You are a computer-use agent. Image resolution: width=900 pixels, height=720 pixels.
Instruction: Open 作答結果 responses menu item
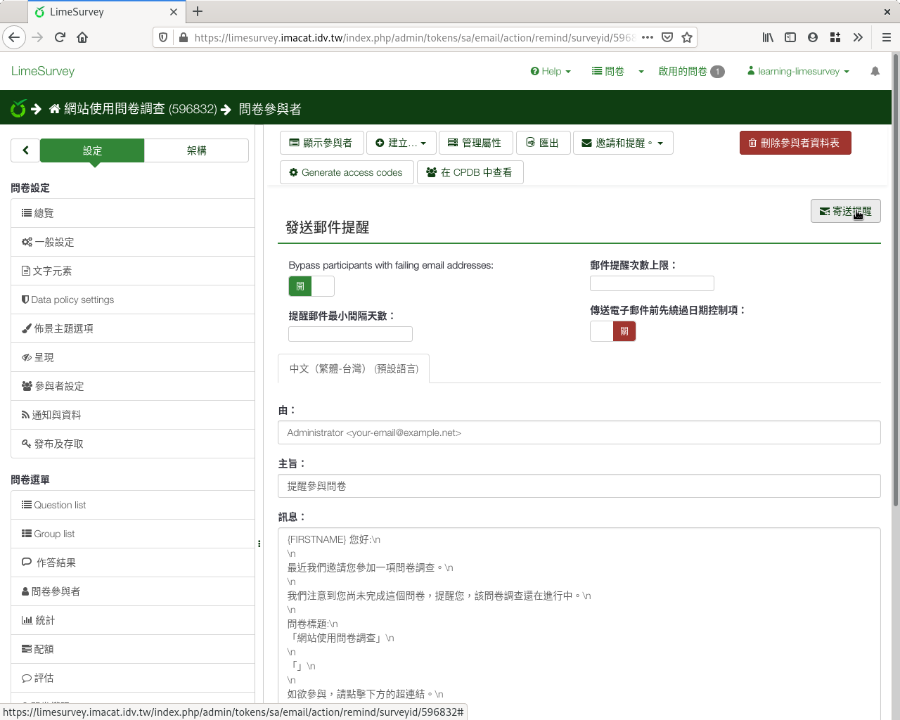pos(133,562)
